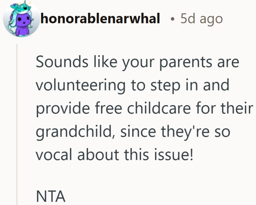Open the honorablenarwhal user profile link
This screenshot has height=205, width=256.
tap(101, 19)
